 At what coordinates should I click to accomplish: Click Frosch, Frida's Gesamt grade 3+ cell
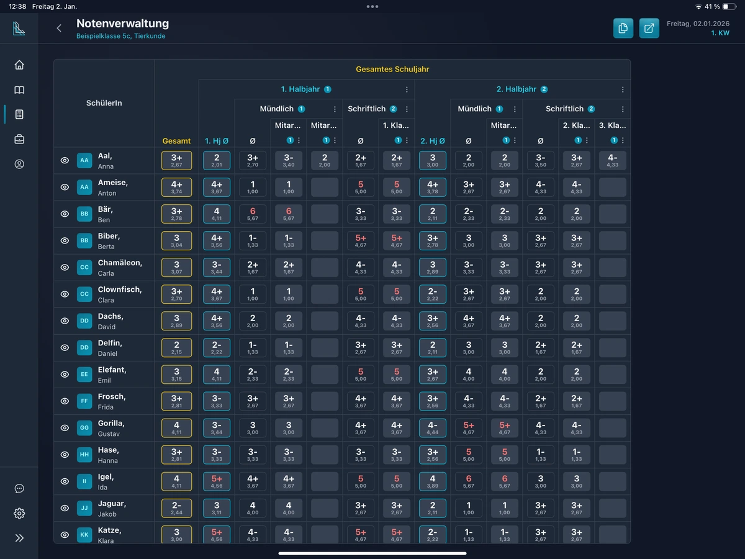coord(176,401)
